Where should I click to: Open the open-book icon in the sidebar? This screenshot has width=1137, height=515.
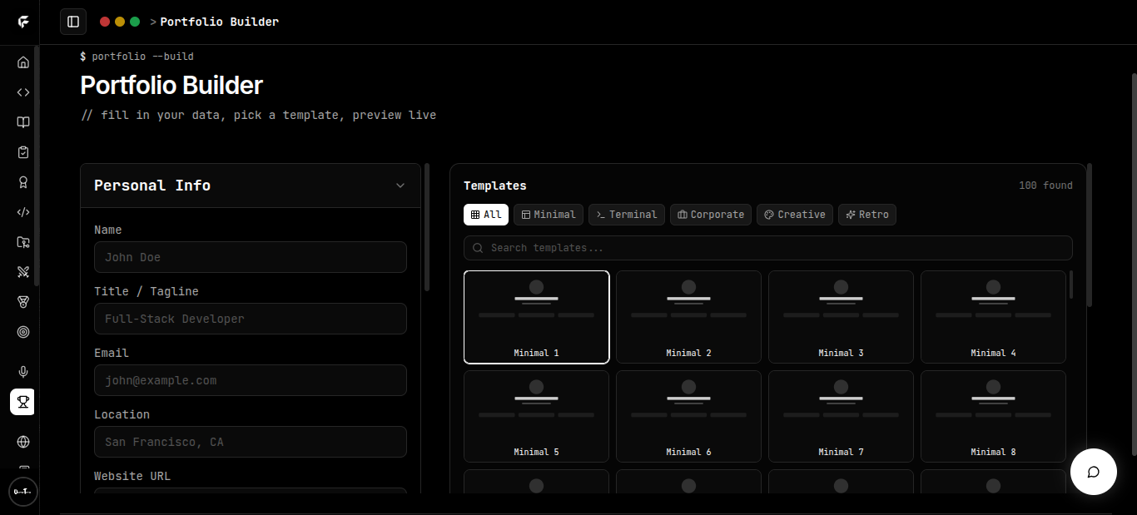tap(23, 122)
